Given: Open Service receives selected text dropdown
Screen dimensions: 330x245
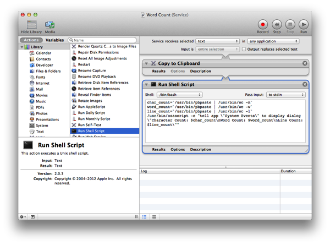Looking at the screenshot, I should 218,41.
